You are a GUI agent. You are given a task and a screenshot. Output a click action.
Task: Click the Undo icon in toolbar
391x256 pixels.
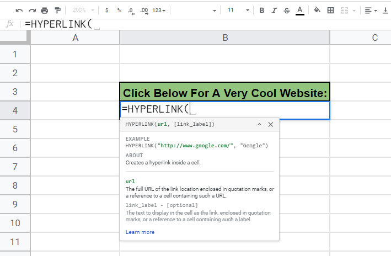pos(19,10)
